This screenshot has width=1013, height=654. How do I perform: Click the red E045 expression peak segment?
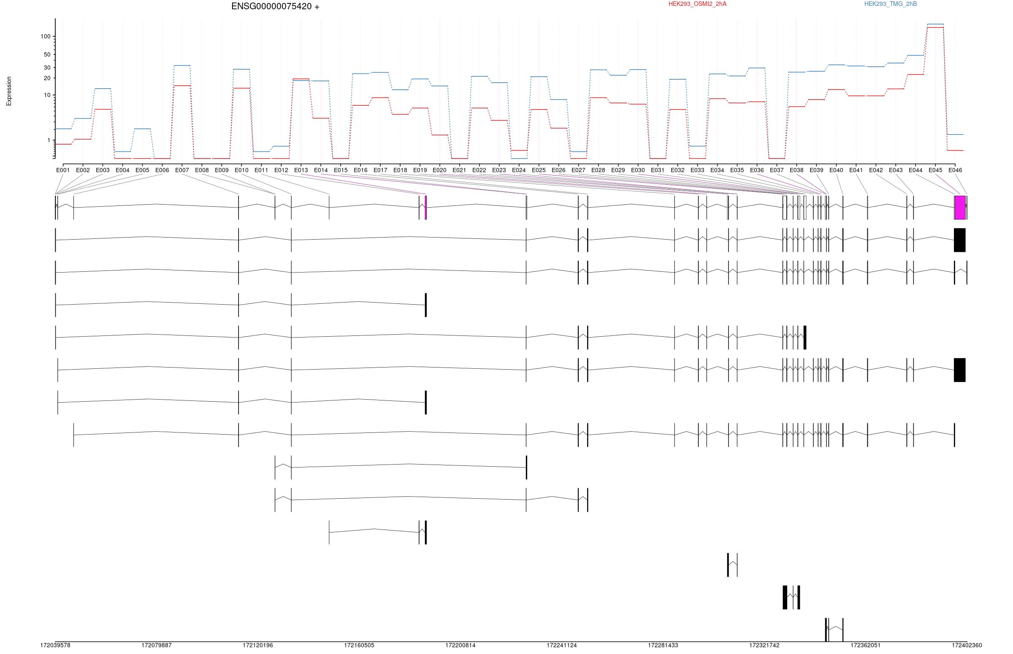tap(935, 27)
